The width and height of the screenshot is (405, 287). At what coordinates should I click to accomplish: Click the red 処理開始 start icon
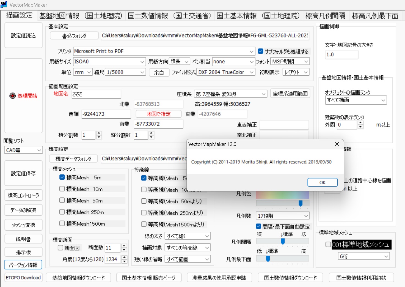click(13, 96)
